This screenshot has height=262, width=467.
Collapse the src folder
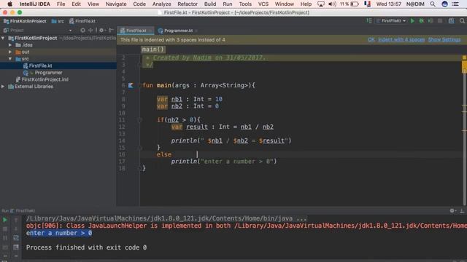[10, 59]
